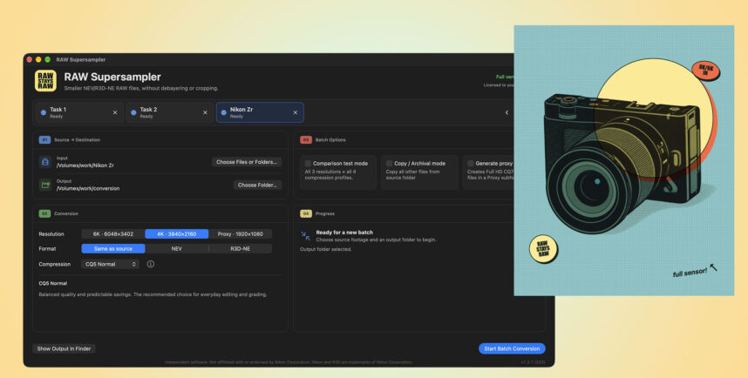The height and width of the screenshot is (378, 748).
Task: Start Batch Conversion
Action: coord(512,348)
